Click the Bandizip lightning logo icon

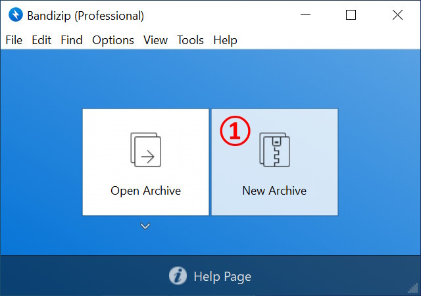click(14, 15)
